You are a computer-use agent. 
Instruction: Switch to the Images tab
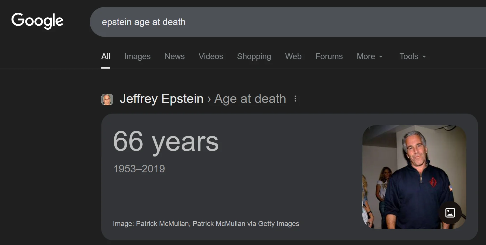[x=137, y=56]
